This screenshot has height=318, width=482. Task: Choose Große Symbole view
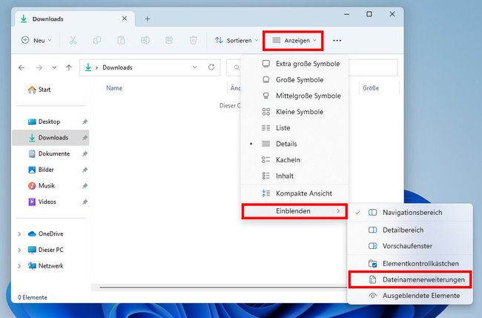pyautogui.click(x=294, y=80)
